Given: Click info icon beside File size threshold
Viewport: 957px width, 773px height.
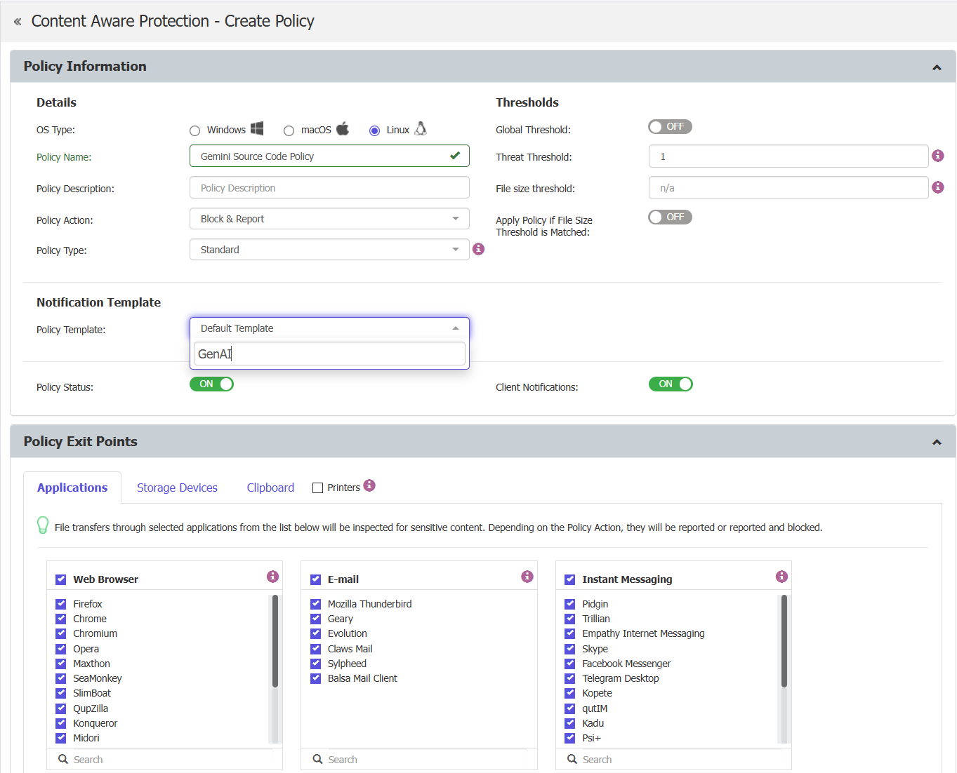Looking at the screenshot, I should coord(938,187).
